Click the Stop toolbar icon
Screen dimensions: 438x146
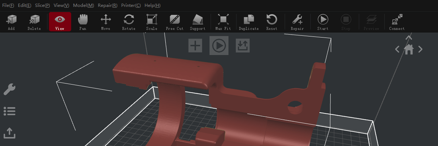pyautogui.click(x=346, y=22)
